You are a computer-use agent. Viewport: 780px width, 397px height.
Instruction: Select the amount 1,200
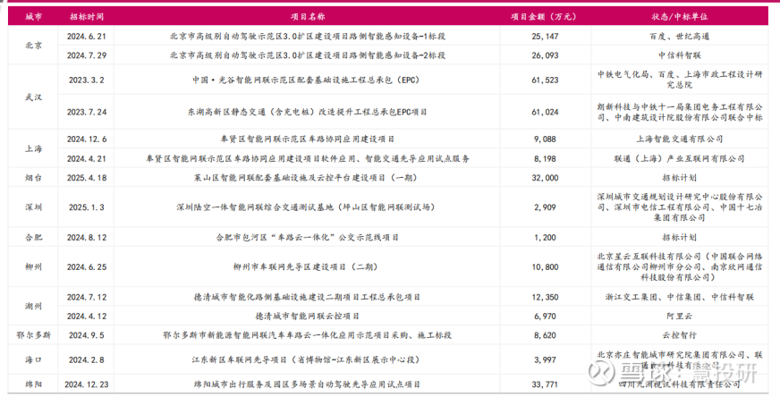545,237
